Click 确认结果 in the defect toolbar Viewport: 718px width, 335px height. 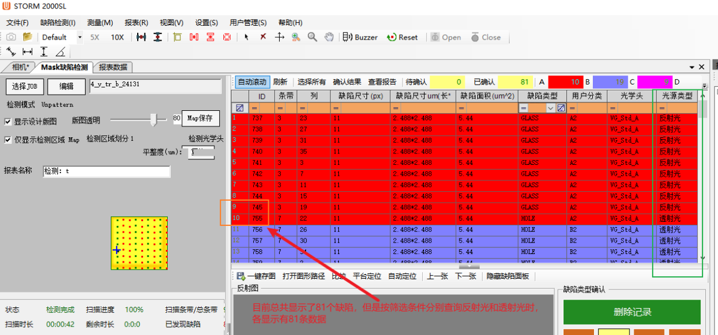347,82
